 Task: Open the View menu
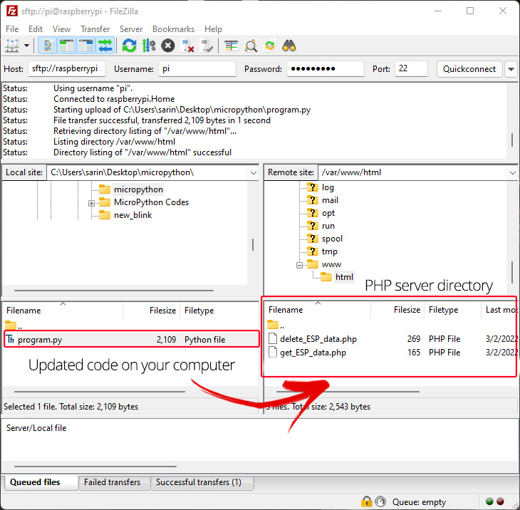pyautogui.click(x=62, y=29)
